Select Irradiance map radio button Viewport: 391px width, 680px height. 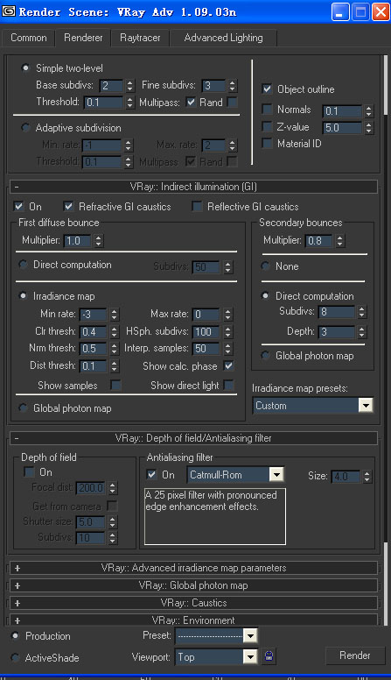24,296
